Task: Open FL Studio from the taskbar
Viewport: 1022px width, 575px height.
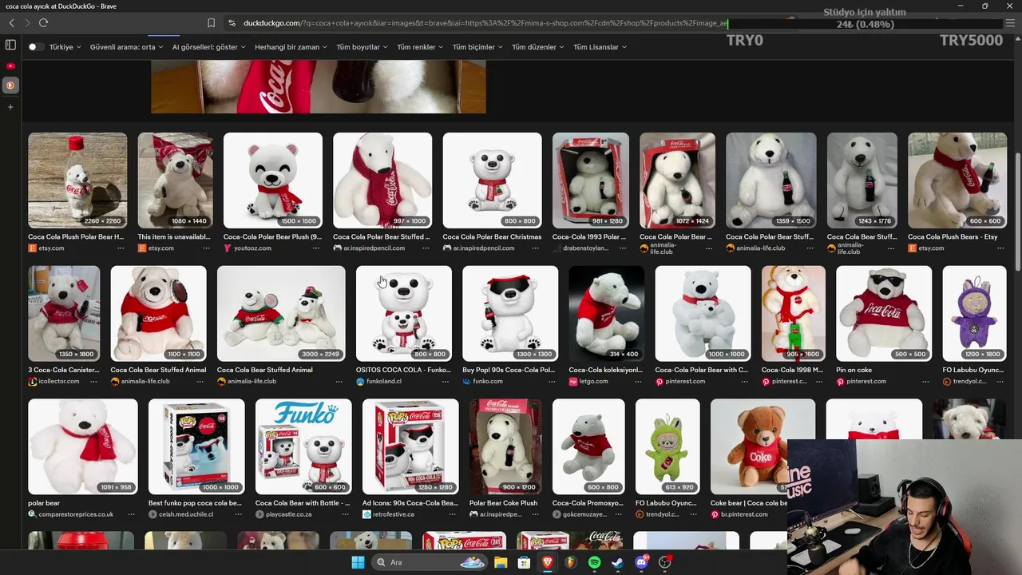Action: point(571,562)
